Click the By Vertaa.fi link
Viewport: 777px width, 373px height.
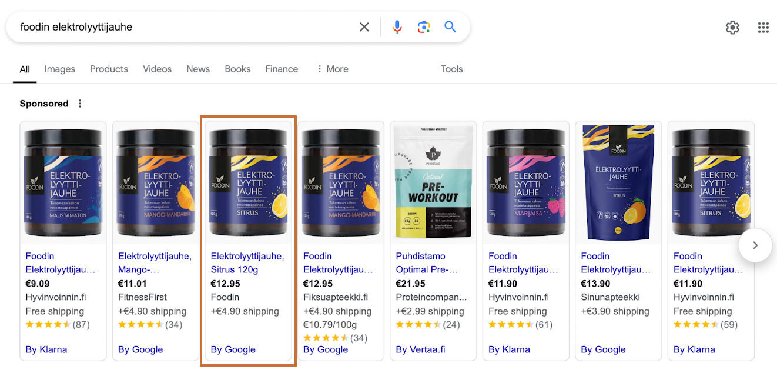point(420,349)
